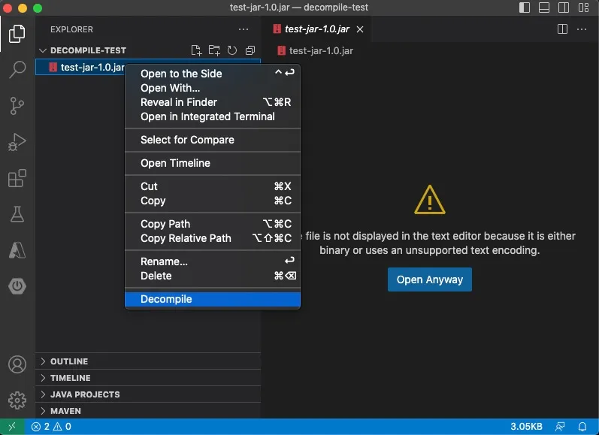Open editor more actions ellipsis
Image resolution: width=599 pixels, height=435 pixels.
(x=582, y=29)
